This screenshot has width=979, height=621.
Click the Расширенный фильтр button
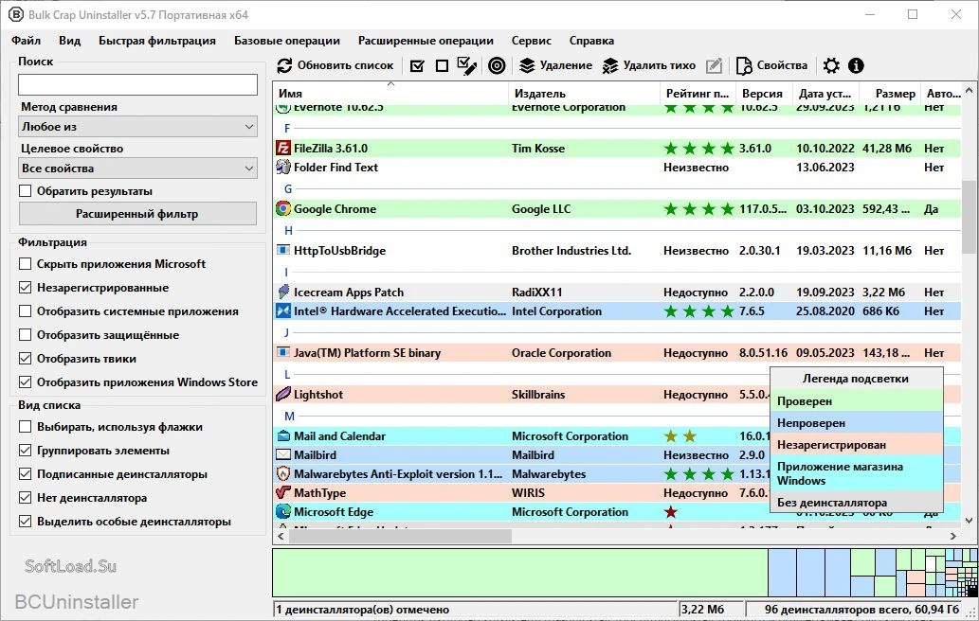pos(137,214)
